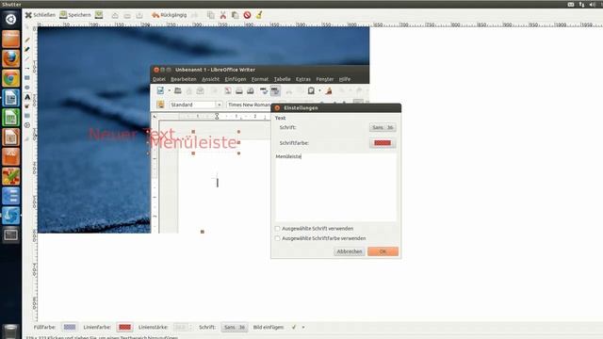
Task: Confirm the Einstellungen dialog with OK
Action: click(x=383, y=251)
